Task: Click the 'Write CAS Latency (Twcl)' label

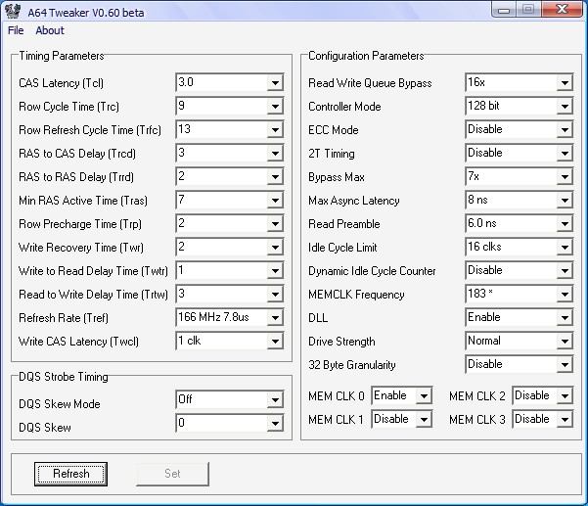Action: [x=78, y=342]
